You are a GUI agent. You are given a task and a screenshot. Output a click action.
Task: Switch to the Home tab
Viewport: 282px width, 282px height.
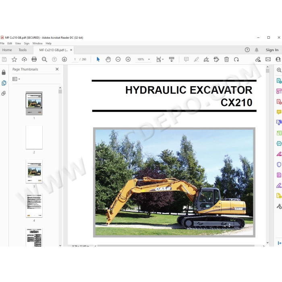tap(7, 50)
